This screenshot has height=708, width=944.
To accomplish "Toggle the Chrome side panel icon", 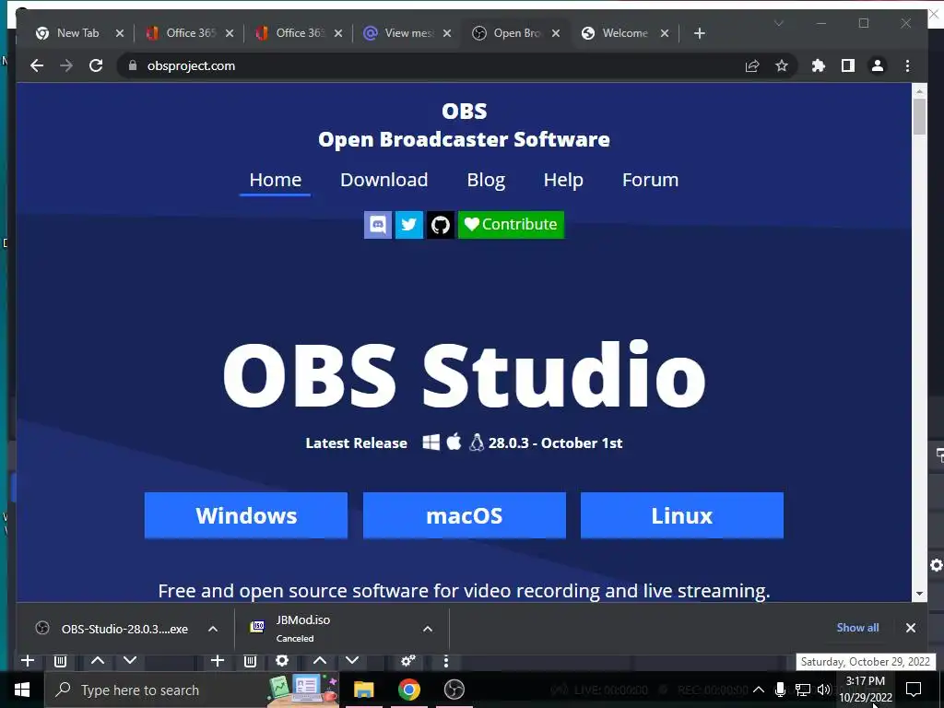I will [848, 65].
